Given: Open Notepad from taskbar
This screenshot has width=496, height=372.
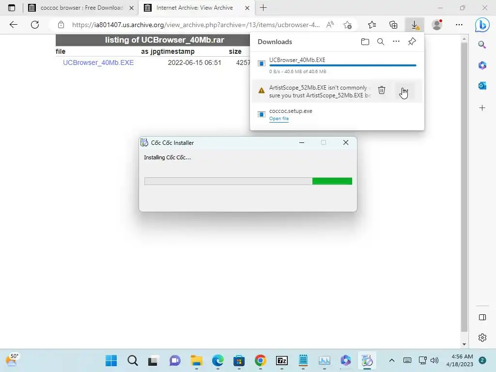Looking at the screenshot, I should click(x=303, y=360).
